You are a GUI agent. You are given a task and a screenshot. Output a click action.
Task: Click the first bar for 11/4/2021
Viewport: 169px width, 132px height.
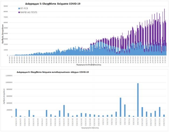[x=16, y=113]
